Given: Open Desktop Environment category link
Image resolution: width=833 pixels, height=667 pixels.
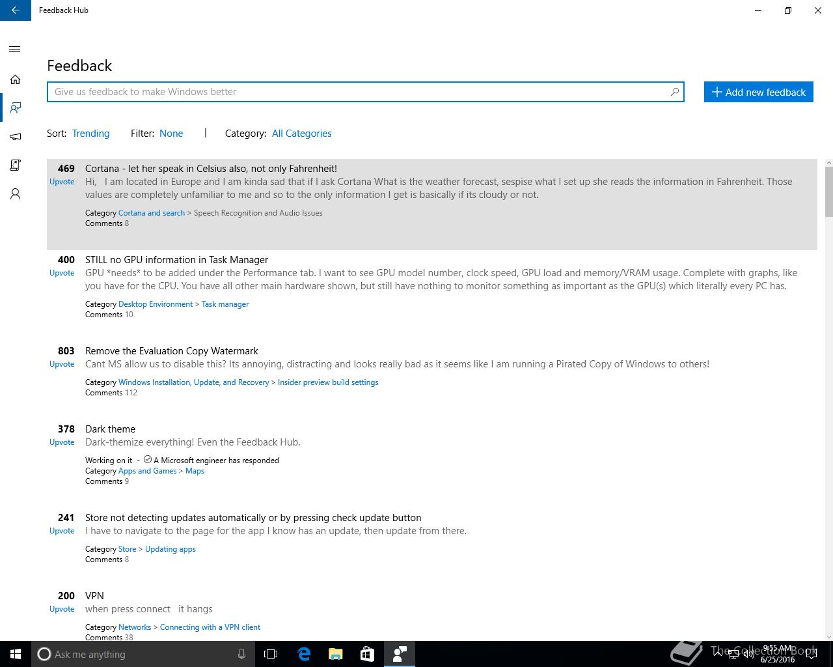Looking at the screenshot, I should click(x=156, y=304).
